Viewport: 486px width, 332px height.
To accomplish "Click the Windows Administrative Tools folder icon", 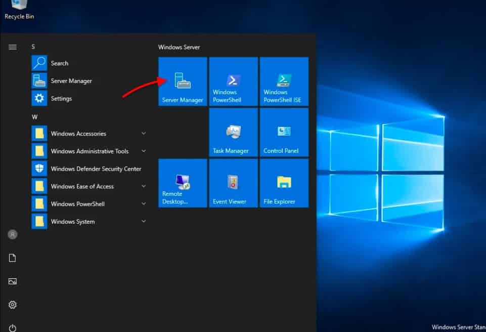I will pyautogui.click(x=39, y=151).
